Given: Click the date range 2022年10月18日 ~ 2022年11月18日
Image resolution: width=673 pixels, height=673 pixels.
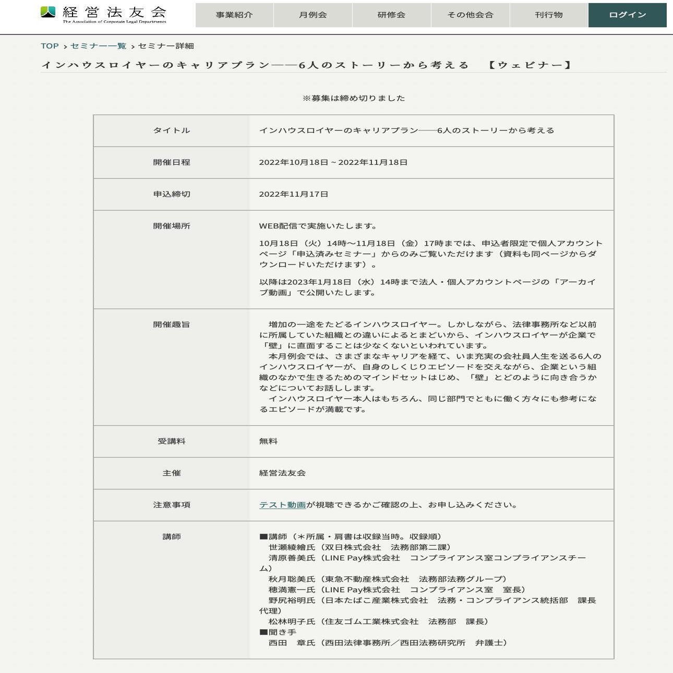Looking at the screenshot, I should coord(333,162).
